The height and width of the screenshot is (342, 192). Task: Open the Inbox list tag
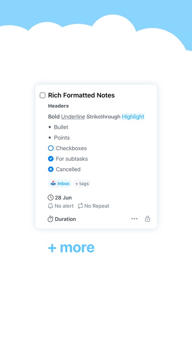click(60, 183)
